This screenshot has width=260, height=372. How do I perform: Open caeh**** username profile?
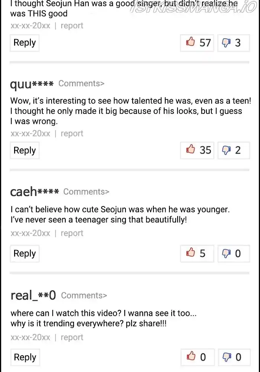click(34, 192)
